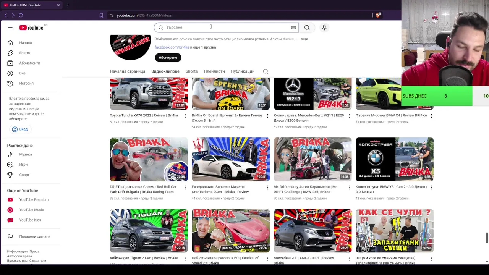Open YouTube Kids link
489x275 pixels.
tap(31, 220)
